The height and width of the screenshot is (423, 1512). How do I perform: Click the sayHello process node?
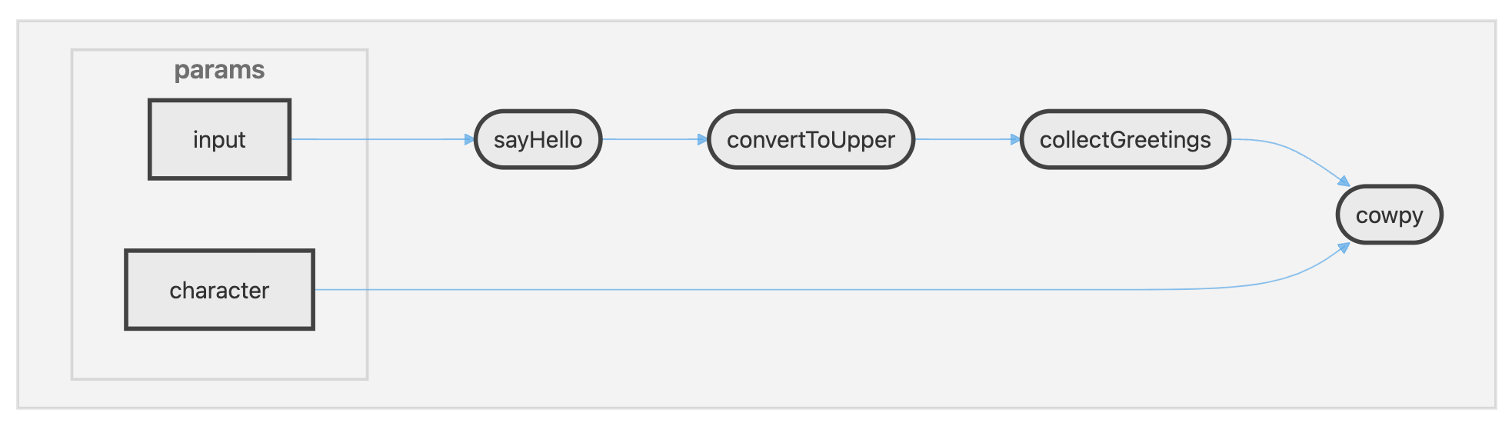tap(538, 139)
